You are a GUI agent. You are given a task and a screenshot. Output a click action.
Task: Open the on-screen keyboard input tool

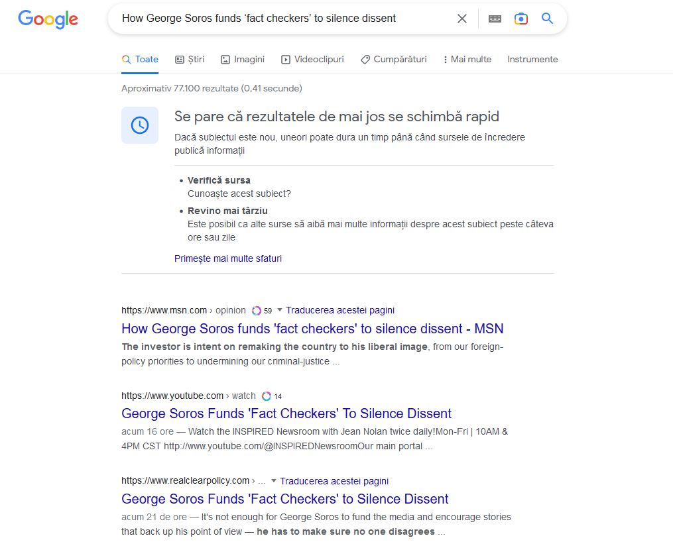(495, 19)
